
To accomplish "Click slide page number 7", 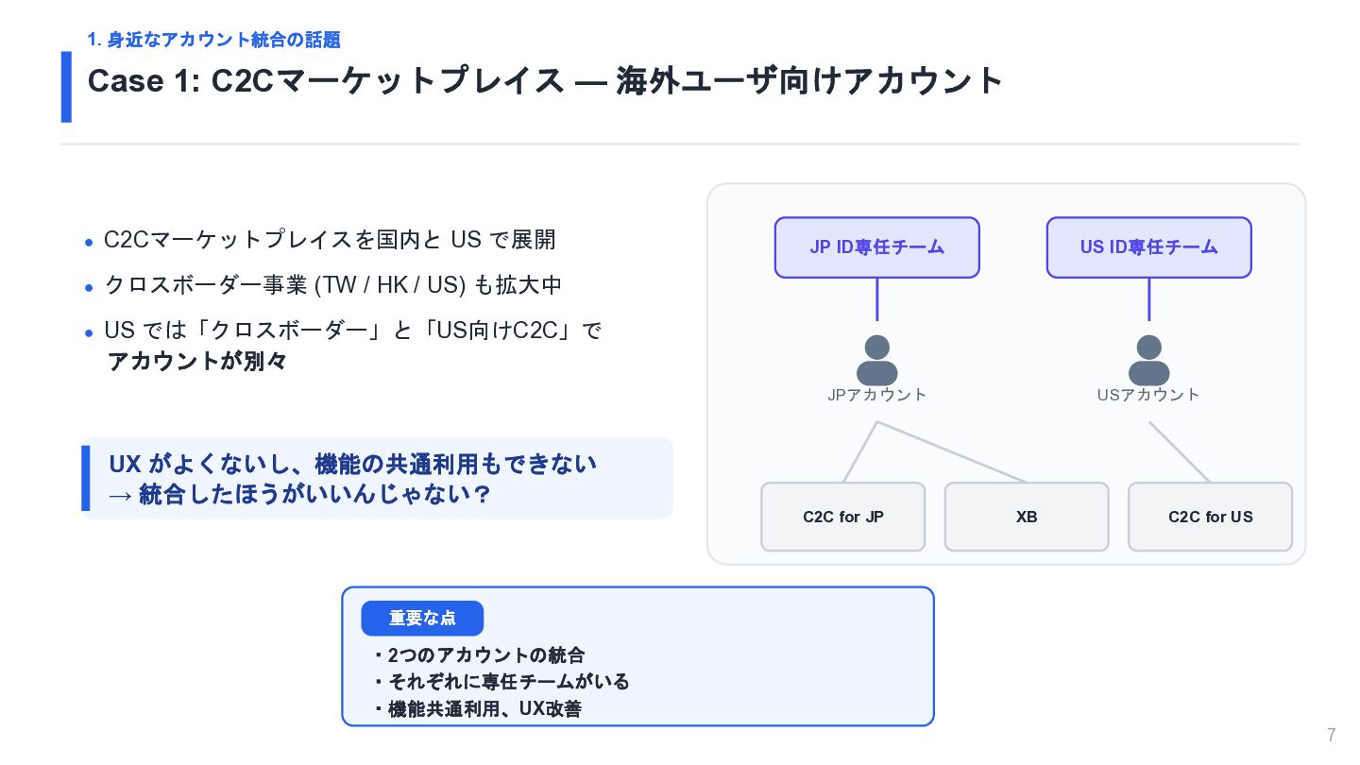I will (x=1332, y=735).
